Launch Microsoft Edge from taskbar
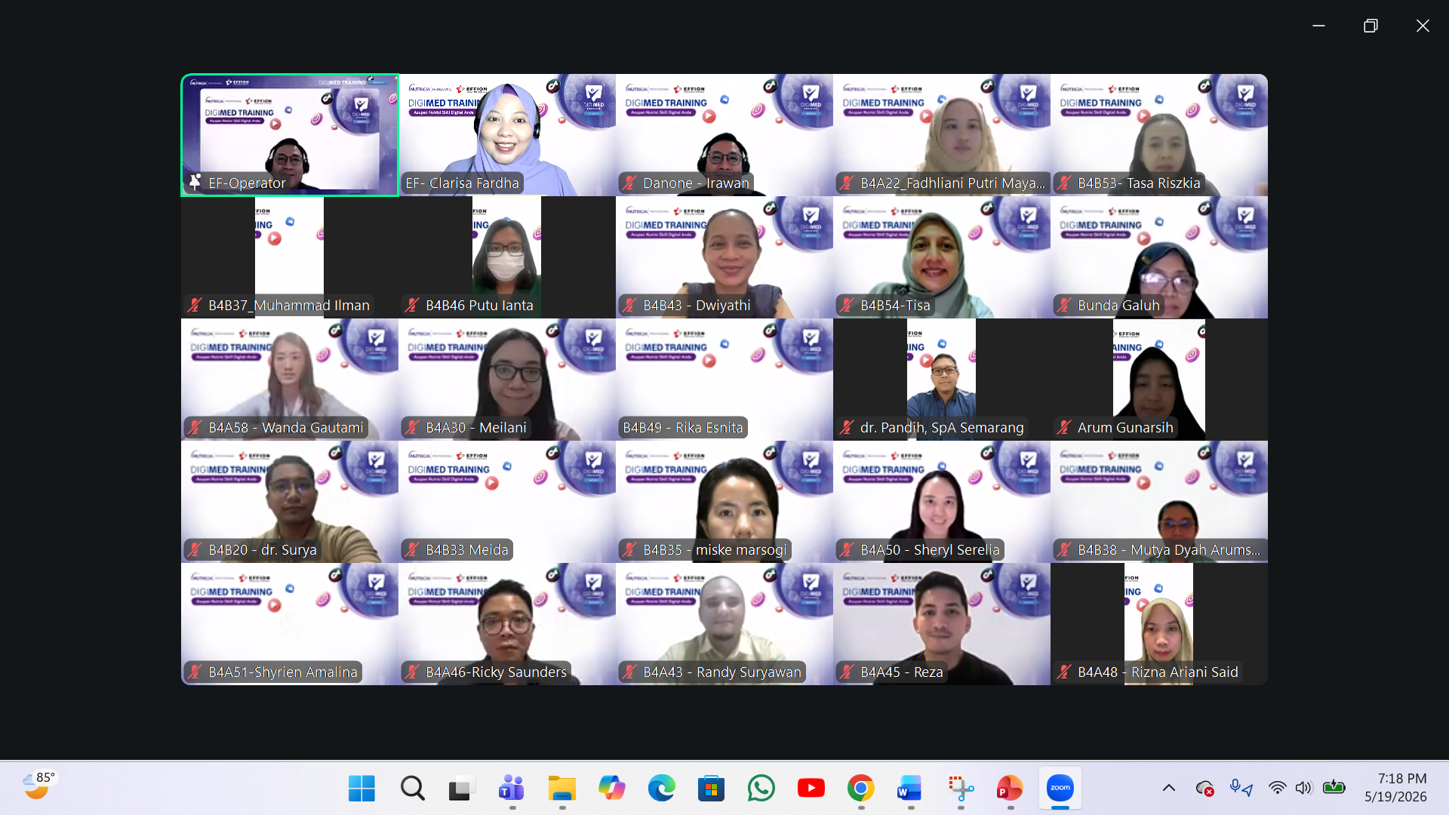Image resolution: width=1449 pixels, height=815 pixels. click(x=661, y=789)
